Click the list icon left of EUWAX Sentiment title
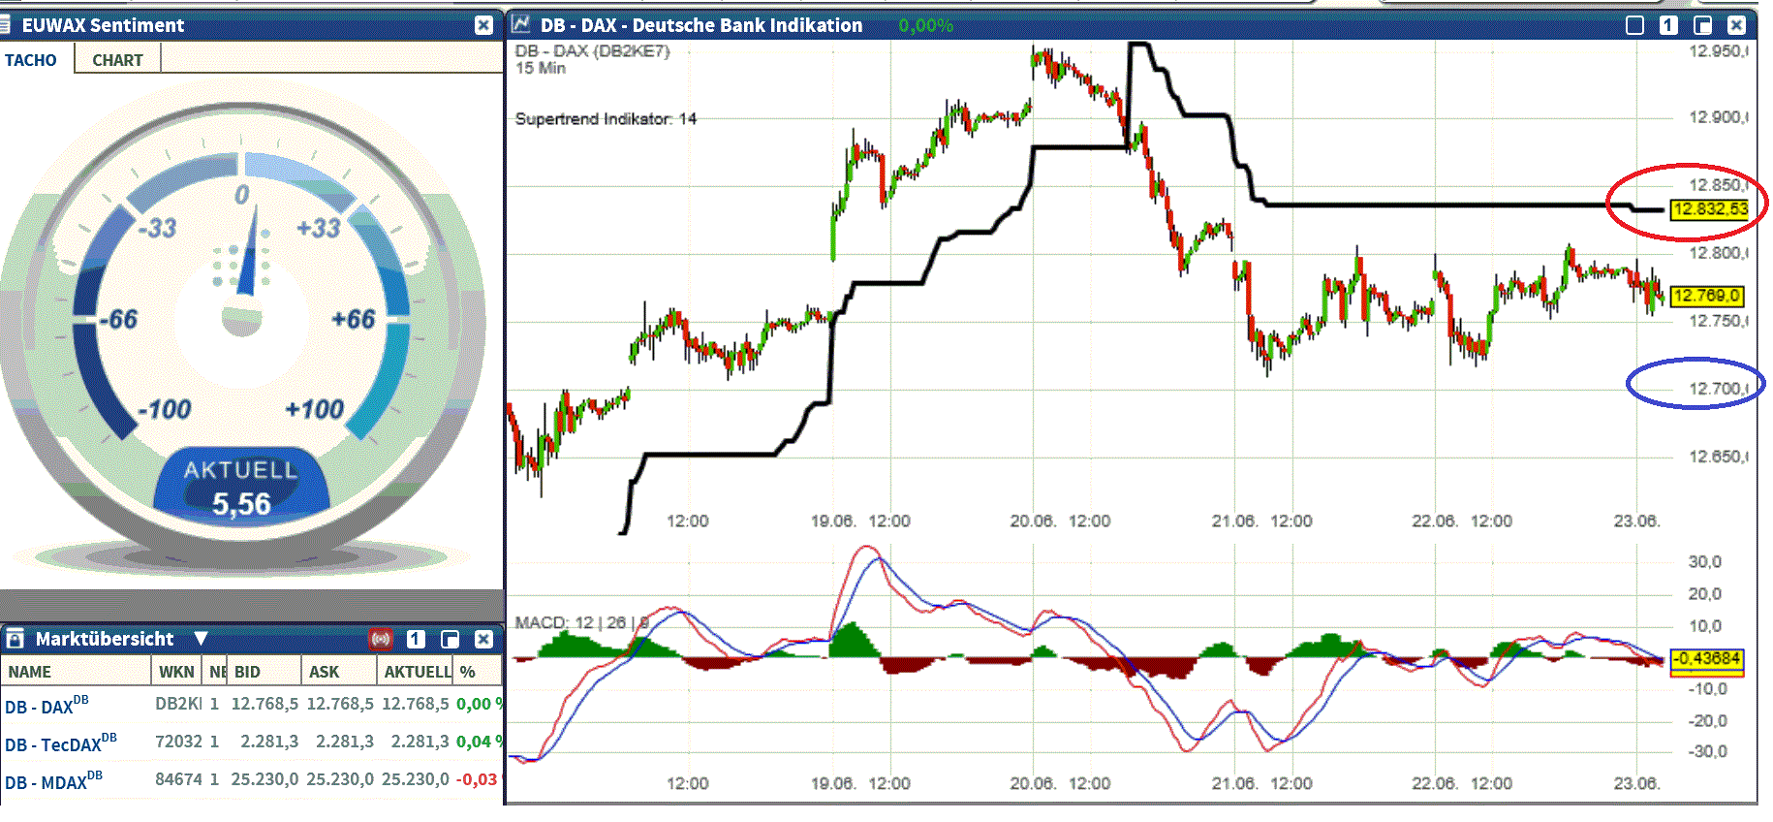The image size is (1773, 822). [5, 25]
